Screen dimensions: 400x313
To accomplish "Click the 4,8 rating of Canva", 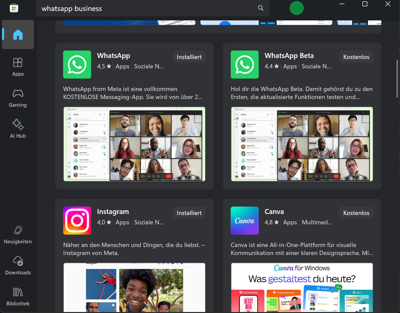I will click(x=272, y=222).
